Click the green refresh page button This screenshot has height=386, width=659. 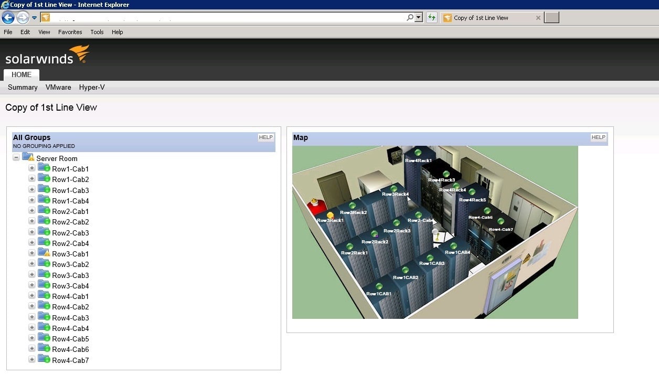click(x=432, y=18)
